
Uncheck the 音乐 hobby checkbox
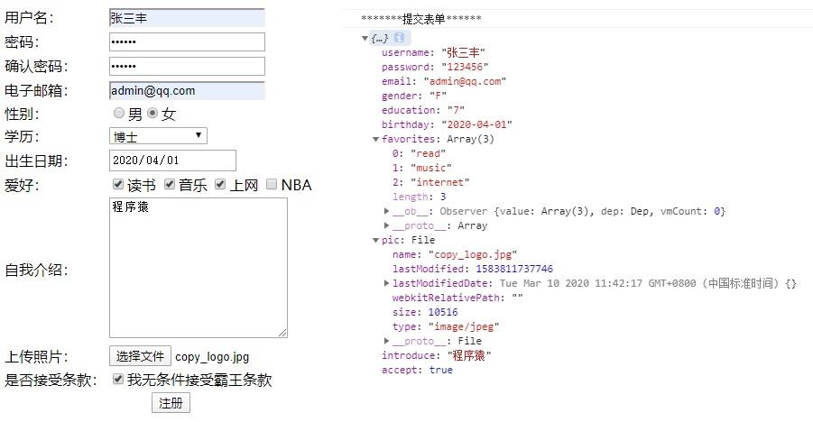(x=169, y=185)
